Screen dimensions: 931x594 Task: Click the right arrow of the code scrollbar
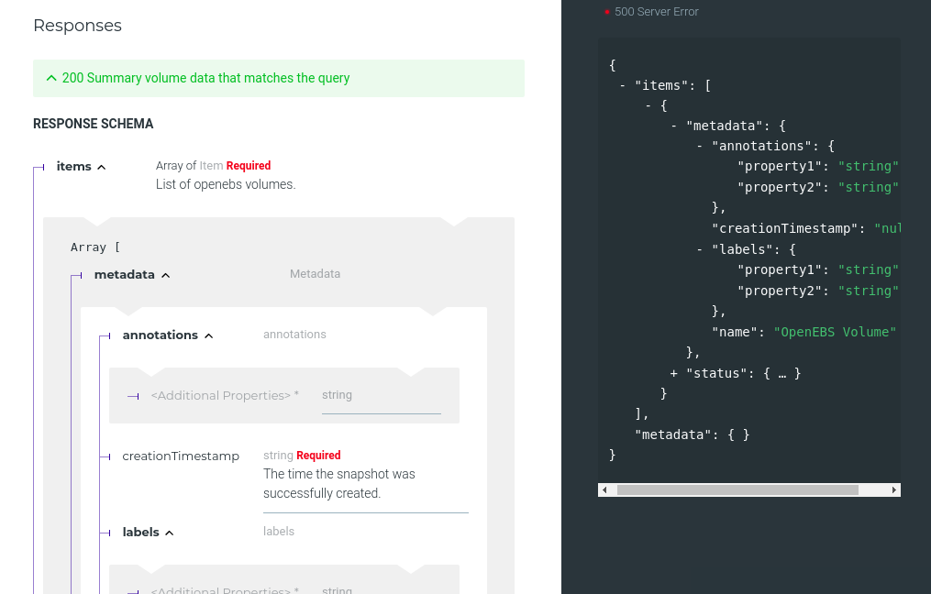coord(894,489)
